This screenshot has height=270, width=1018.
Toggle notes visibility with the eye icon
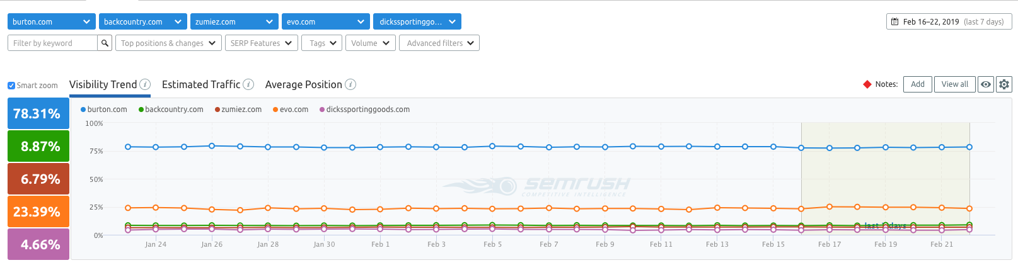click(x=986, y=84)
